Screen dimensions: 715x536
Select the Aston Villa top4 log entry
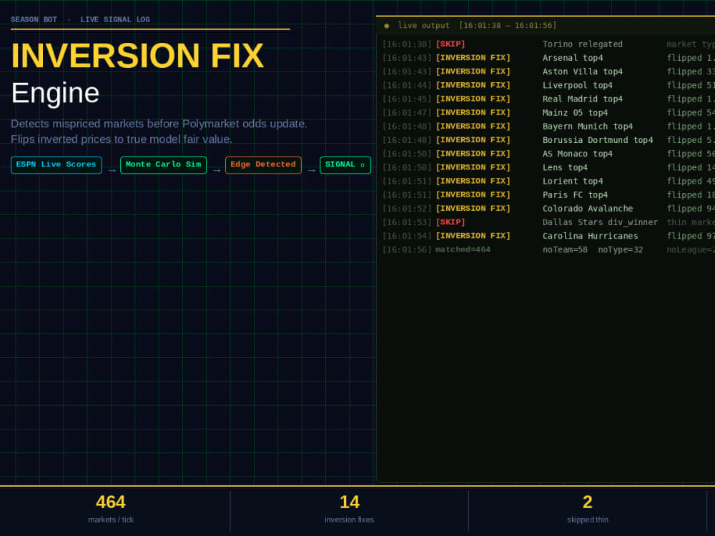548,71
